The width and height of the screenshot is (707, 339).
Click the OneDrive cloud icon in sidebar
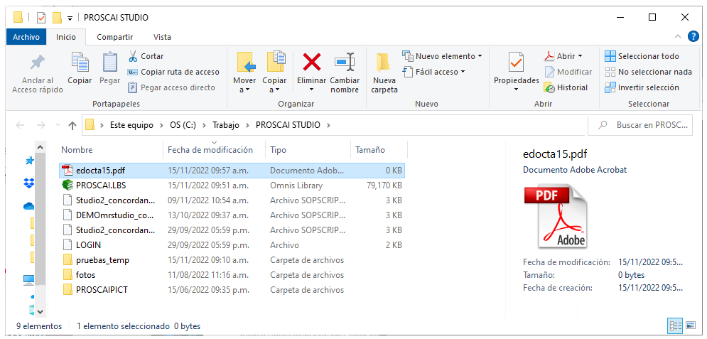[29, 206]
